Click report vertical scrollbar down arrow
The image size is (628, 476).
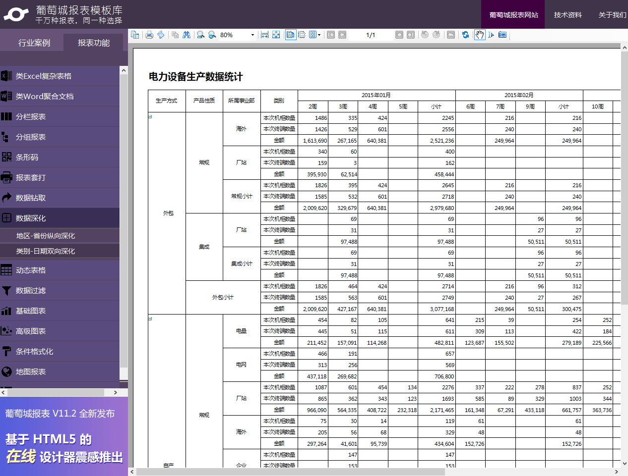click(624, 464)
